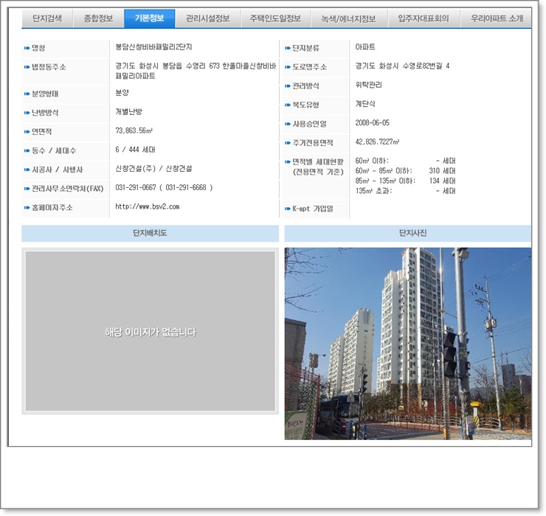Click the K-apt 가입일 field label
The image size is (546, 516).
coord(313,209)
